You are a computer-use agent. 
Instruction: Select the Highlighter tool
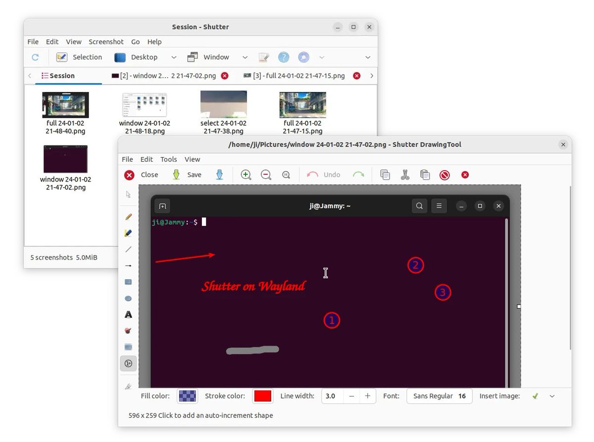(128, 233)
